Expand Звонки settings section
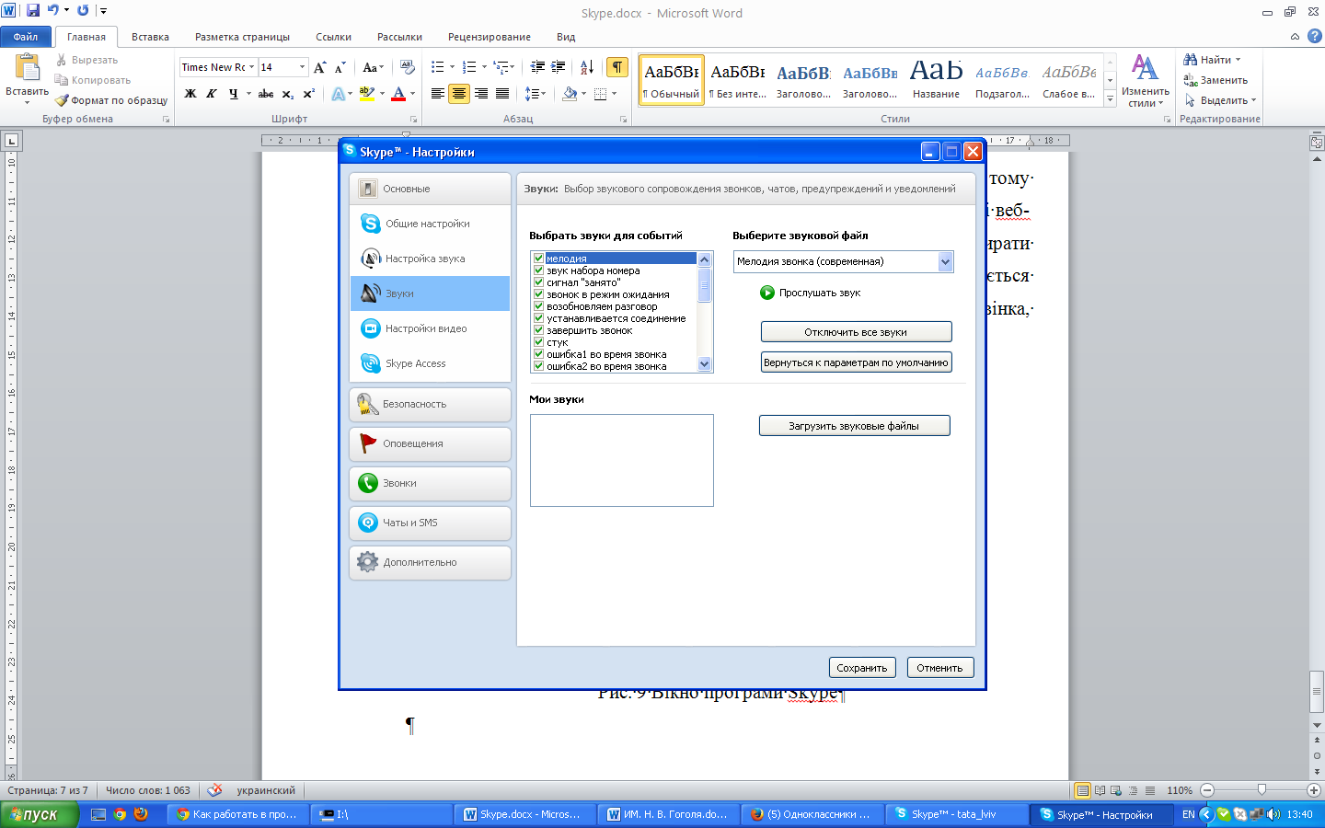1325x828 pixels. tap(430, 483)
